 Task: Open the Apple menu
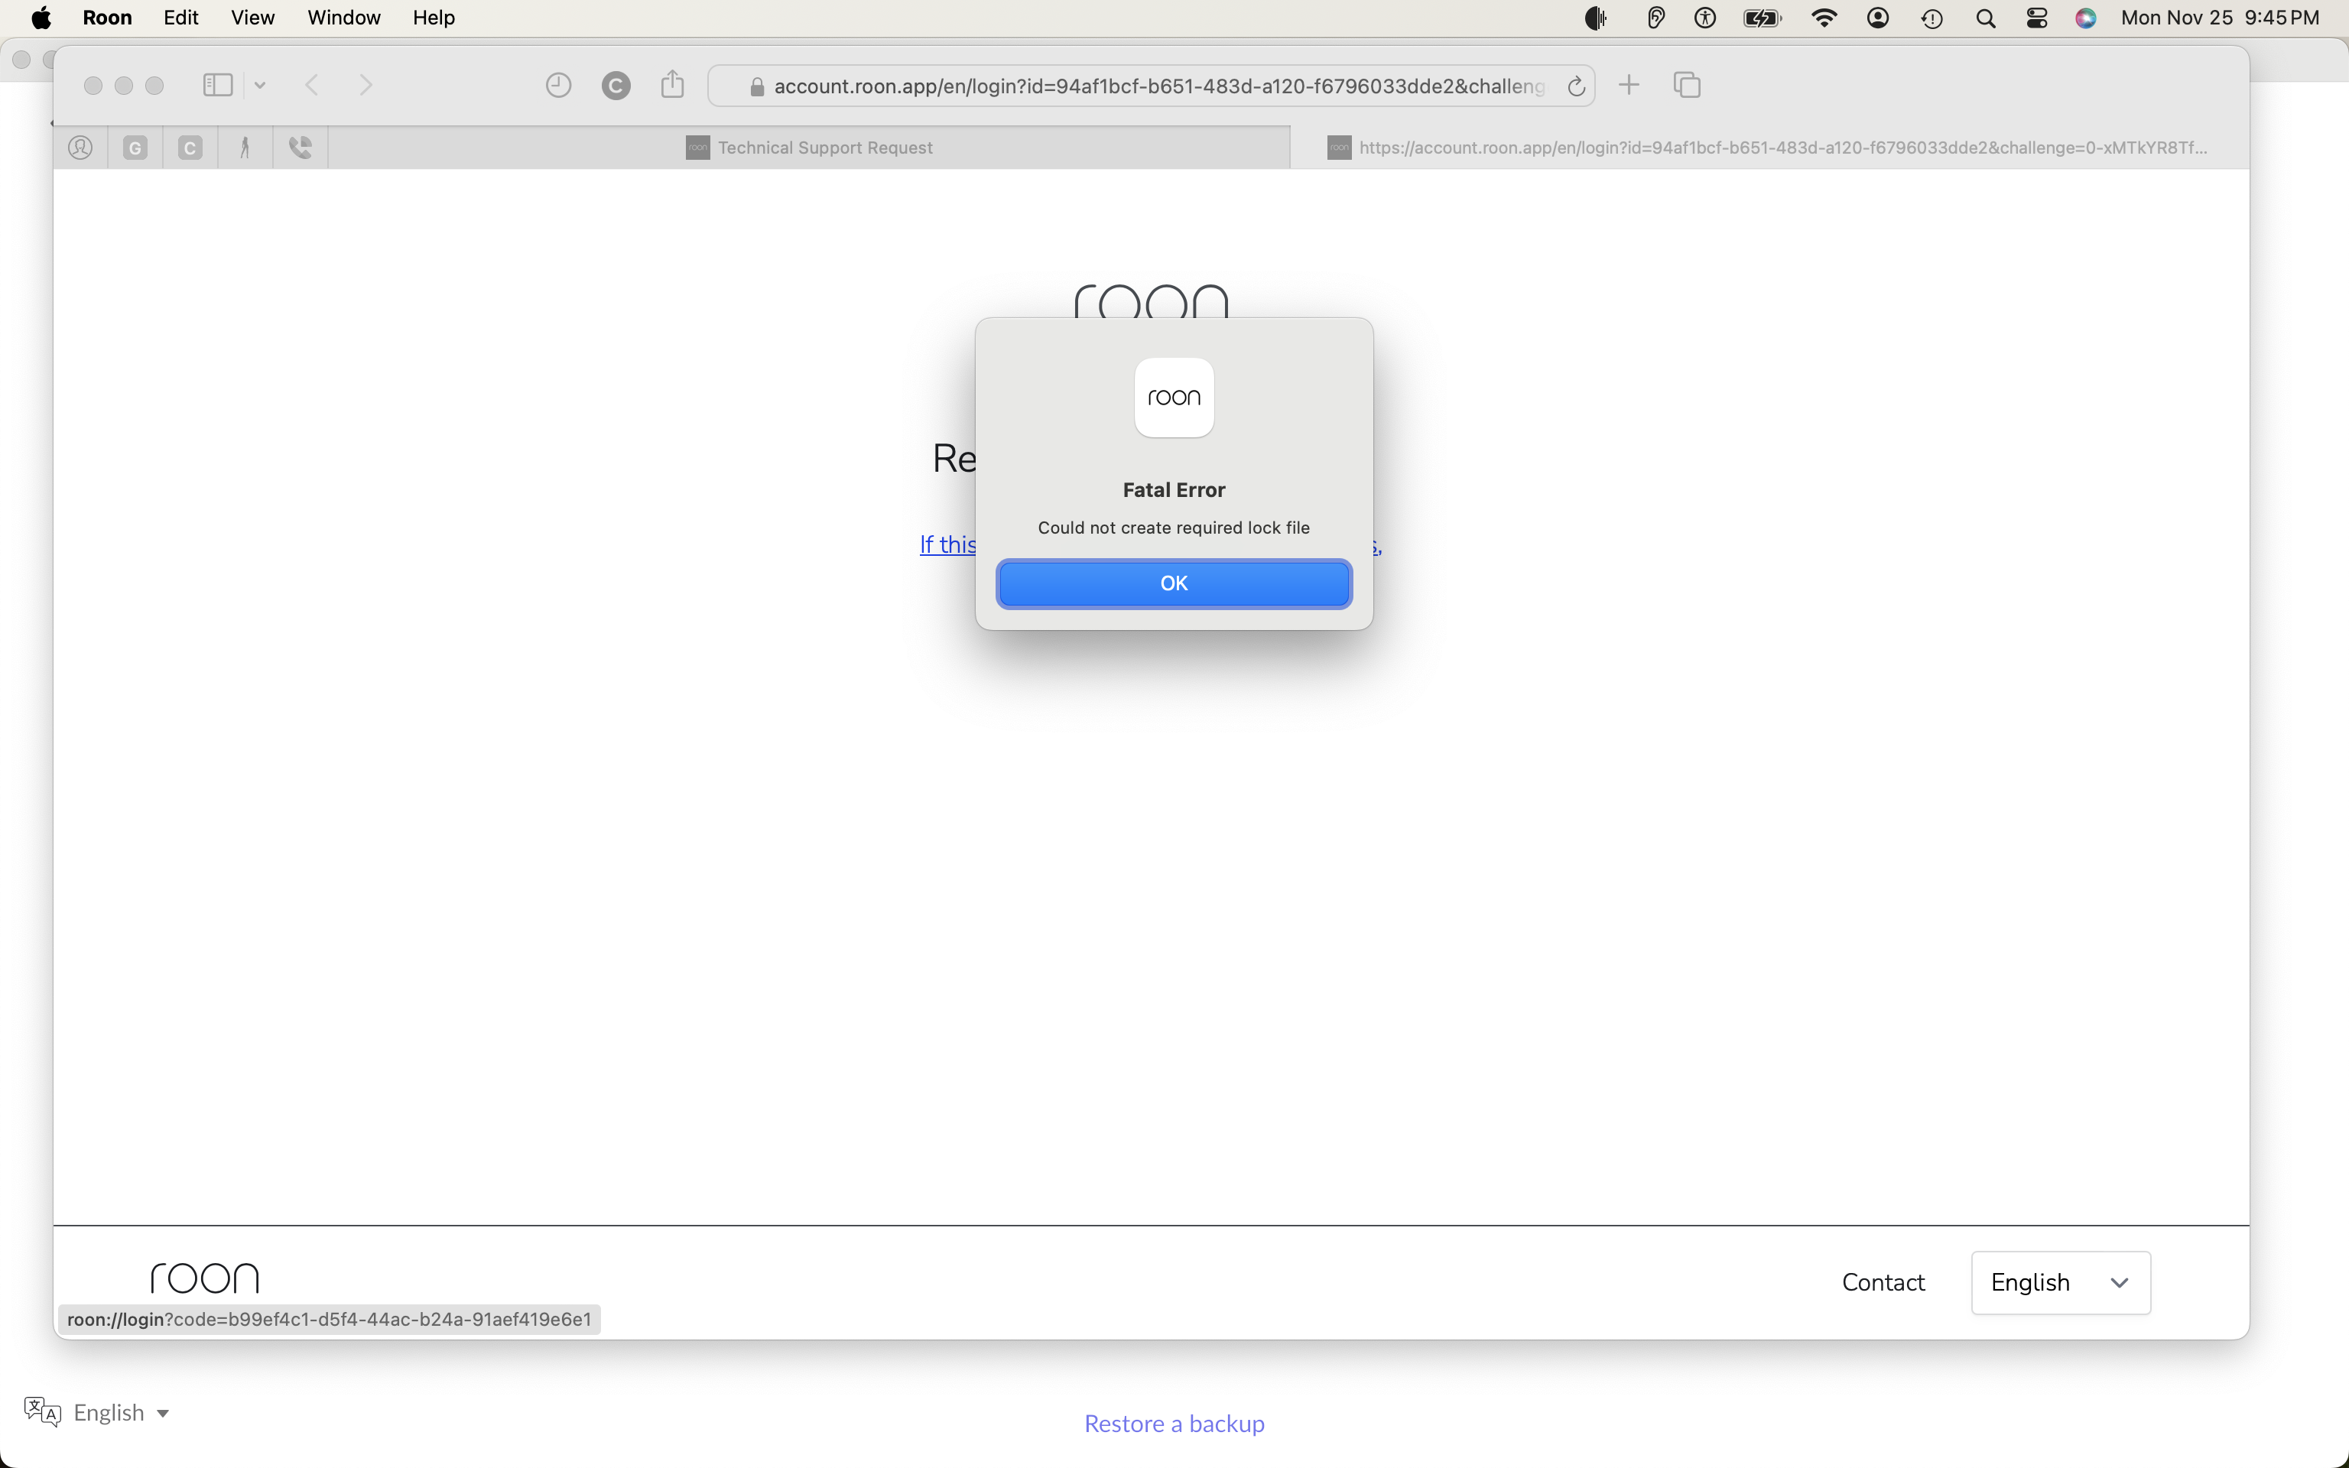click(41, 18)
